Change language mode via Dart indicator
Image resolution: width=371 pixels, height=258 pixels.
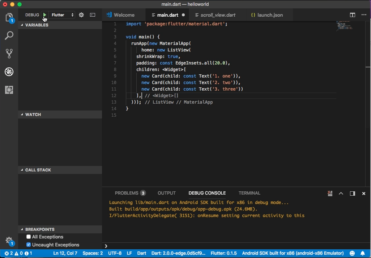141,253
